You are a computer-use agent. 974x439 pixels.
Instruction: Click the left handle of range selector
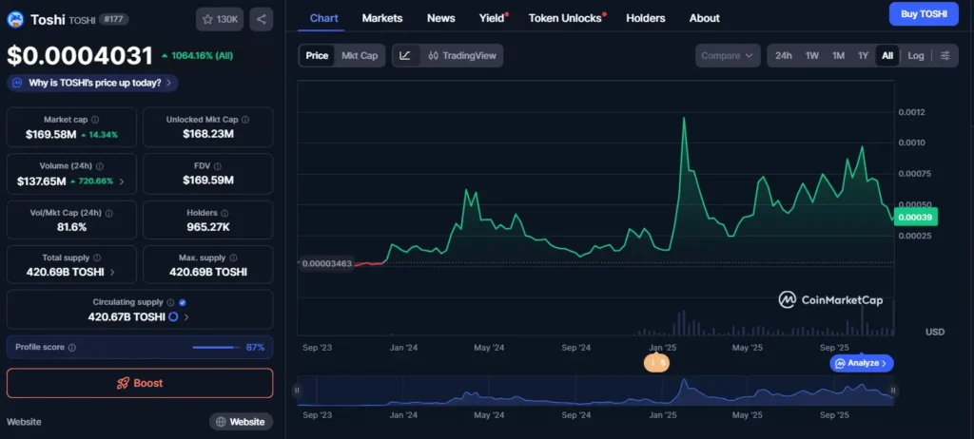click(297, 391)
